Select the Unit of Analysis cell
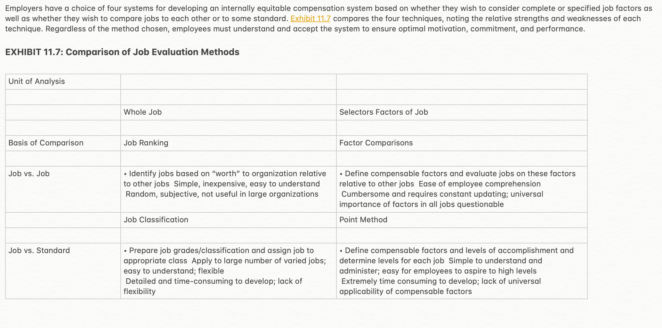Screen dimensions: 662x328 (63, 82)
